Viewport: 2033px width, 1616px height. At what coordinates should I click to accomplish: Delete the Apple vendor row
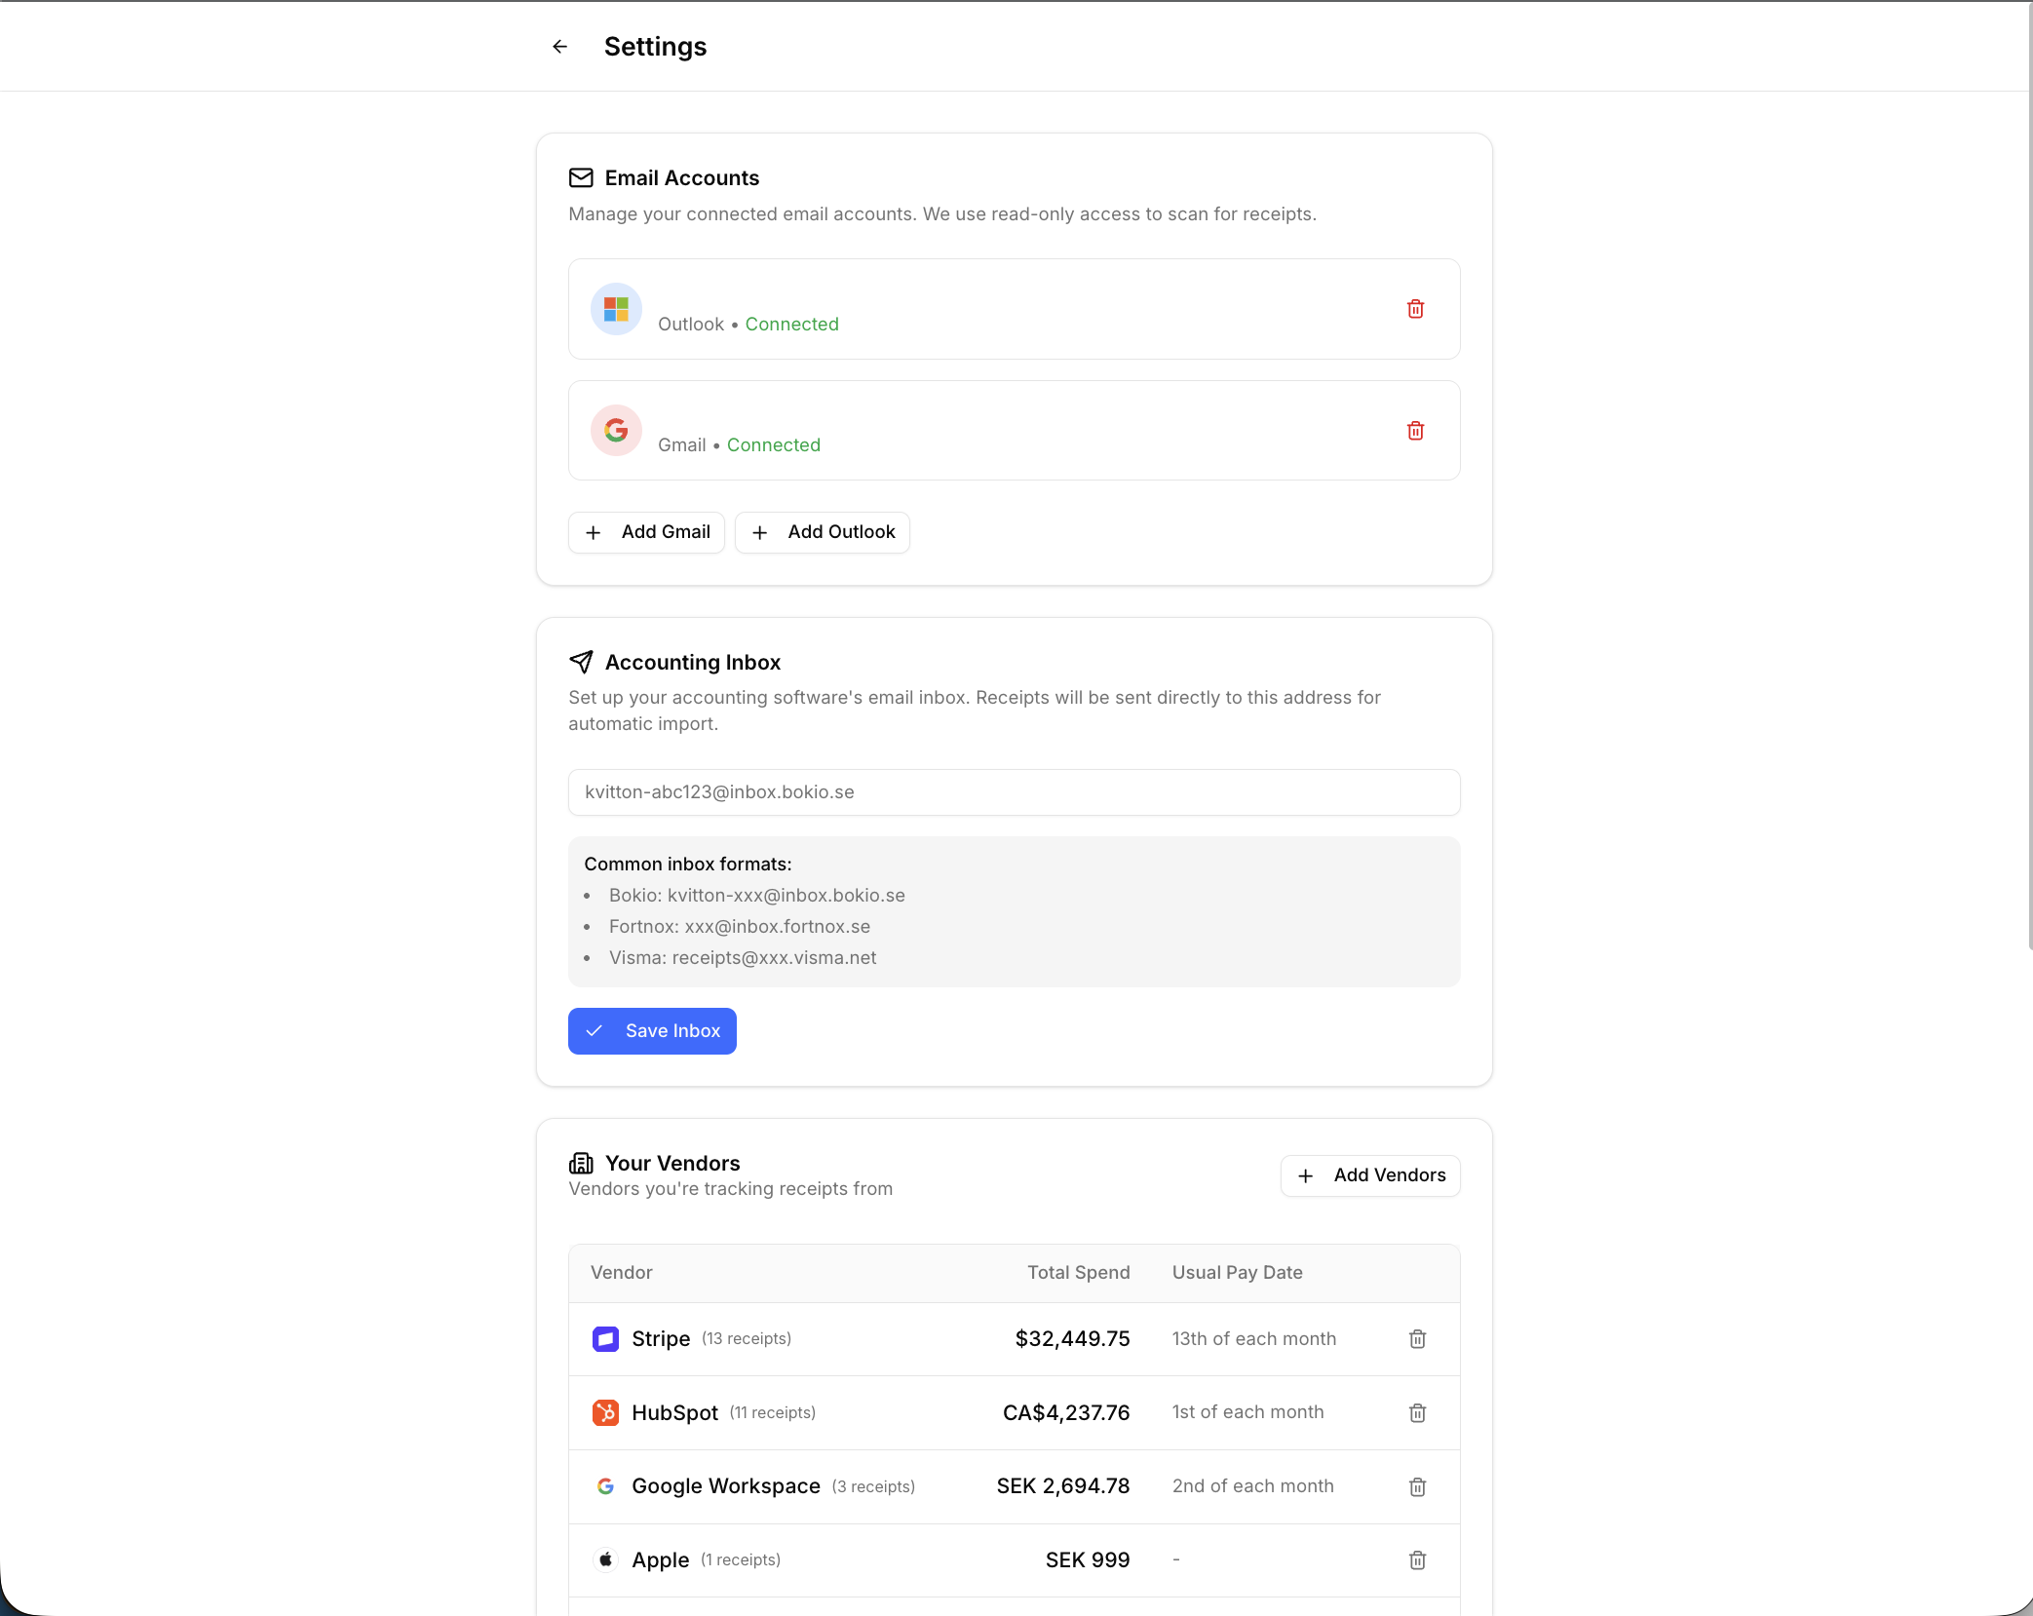[x=1417, y=1558]
